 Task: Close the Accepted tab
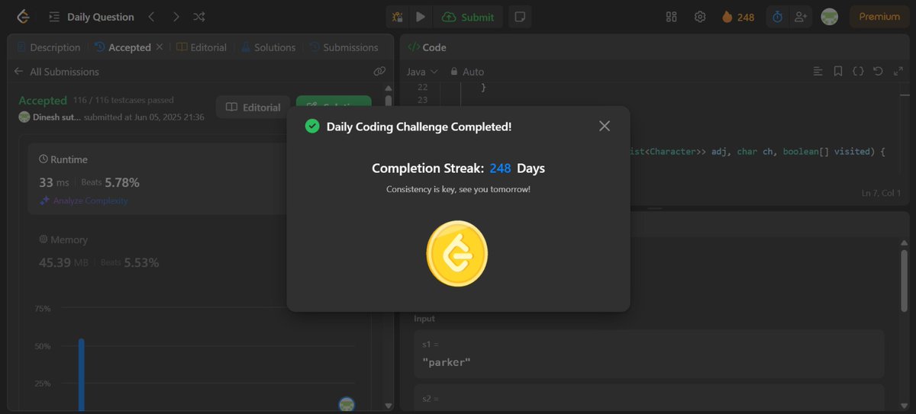(x=160, y=47)
